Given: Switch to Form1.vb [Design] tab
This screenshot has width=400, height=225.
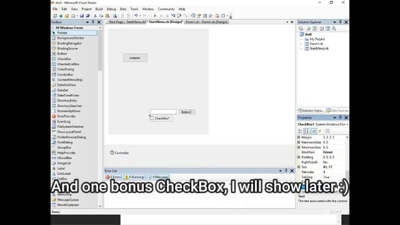Looking at the screenshot, I should [x=214, y=22].
